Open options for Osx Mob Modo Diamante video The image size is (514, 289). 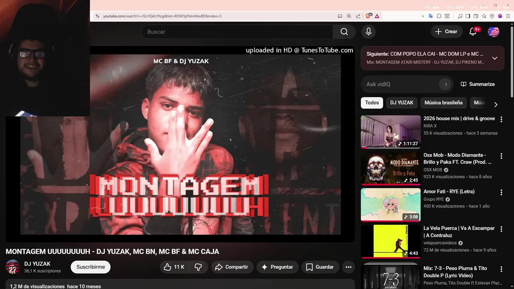(501, 156)
